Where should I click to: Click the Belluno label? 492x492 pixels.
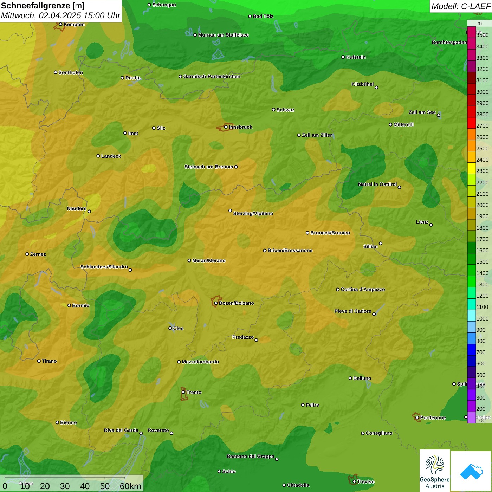[x=362, y=378]
